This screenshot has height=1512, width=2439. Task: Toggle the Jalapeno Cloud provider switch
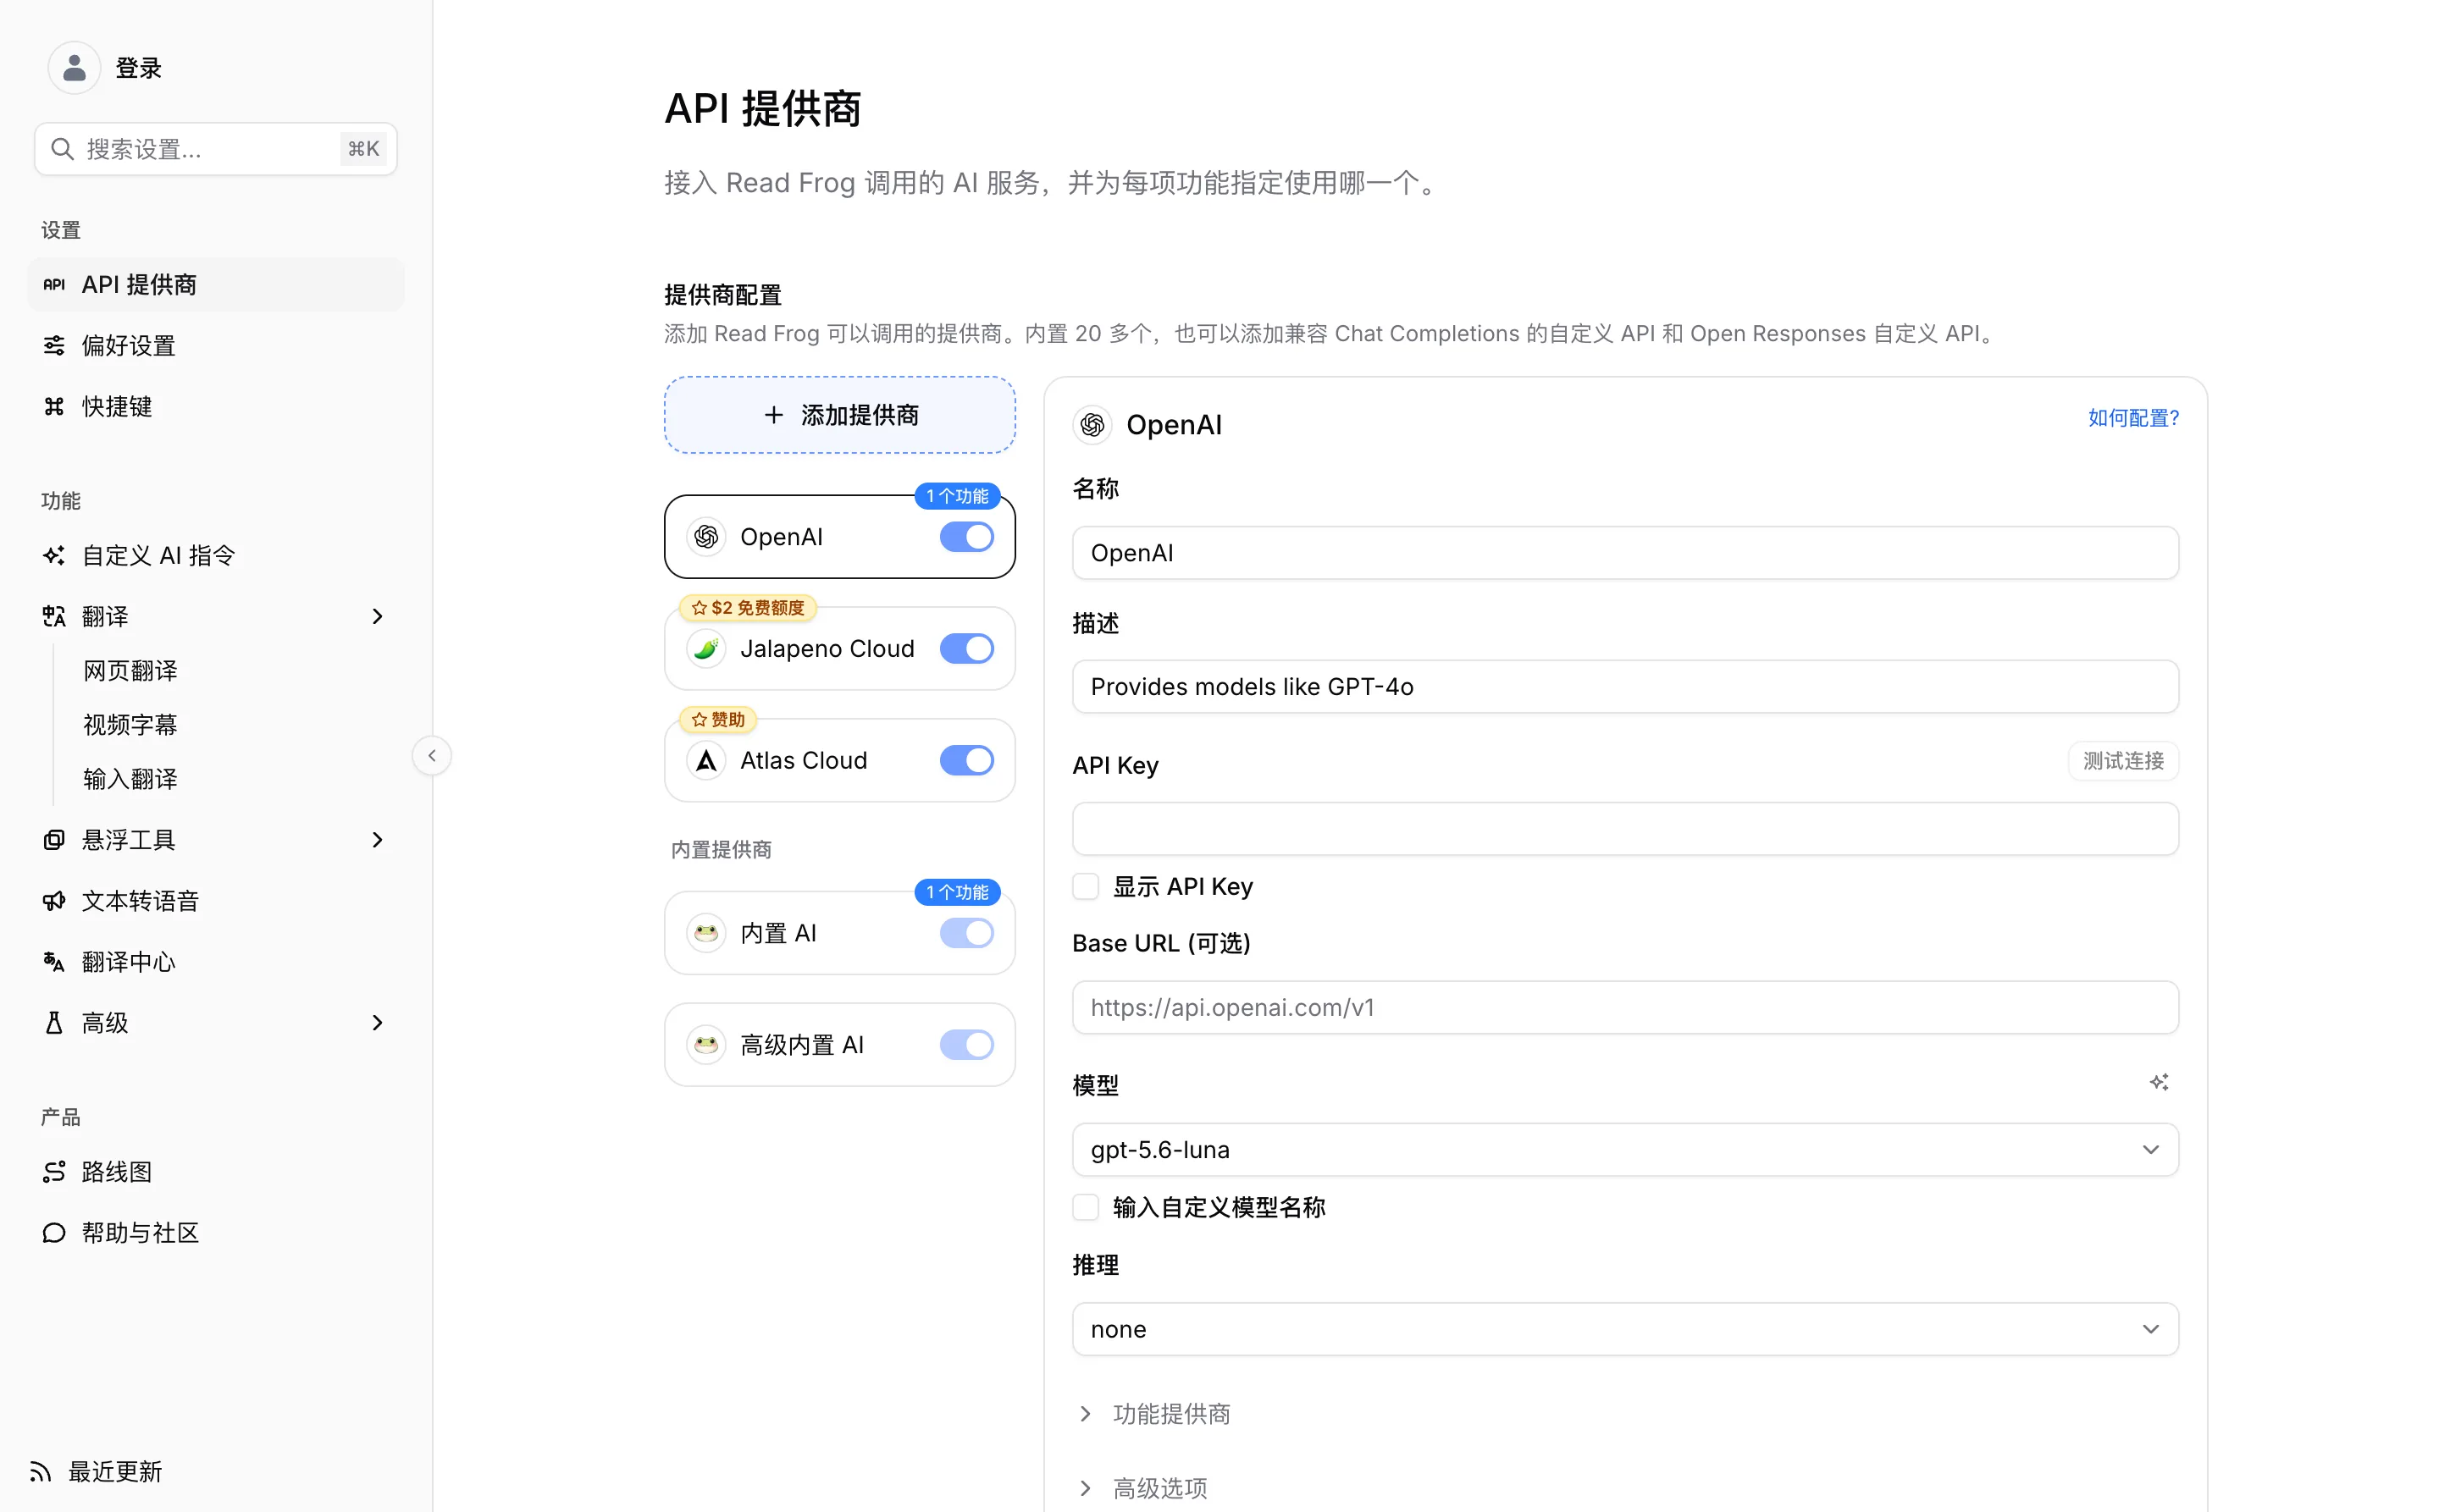pyautogui.click(x=966, y=649)
